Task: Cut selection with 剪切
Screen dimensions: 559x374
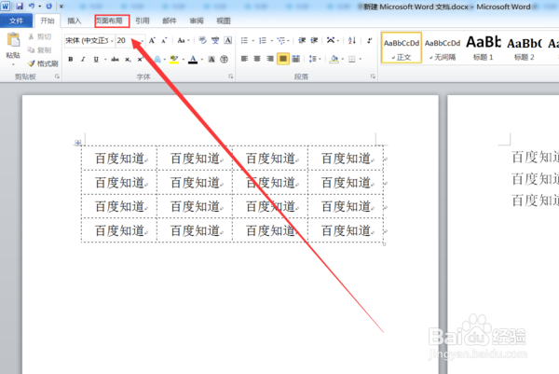Action: point(40,36)
